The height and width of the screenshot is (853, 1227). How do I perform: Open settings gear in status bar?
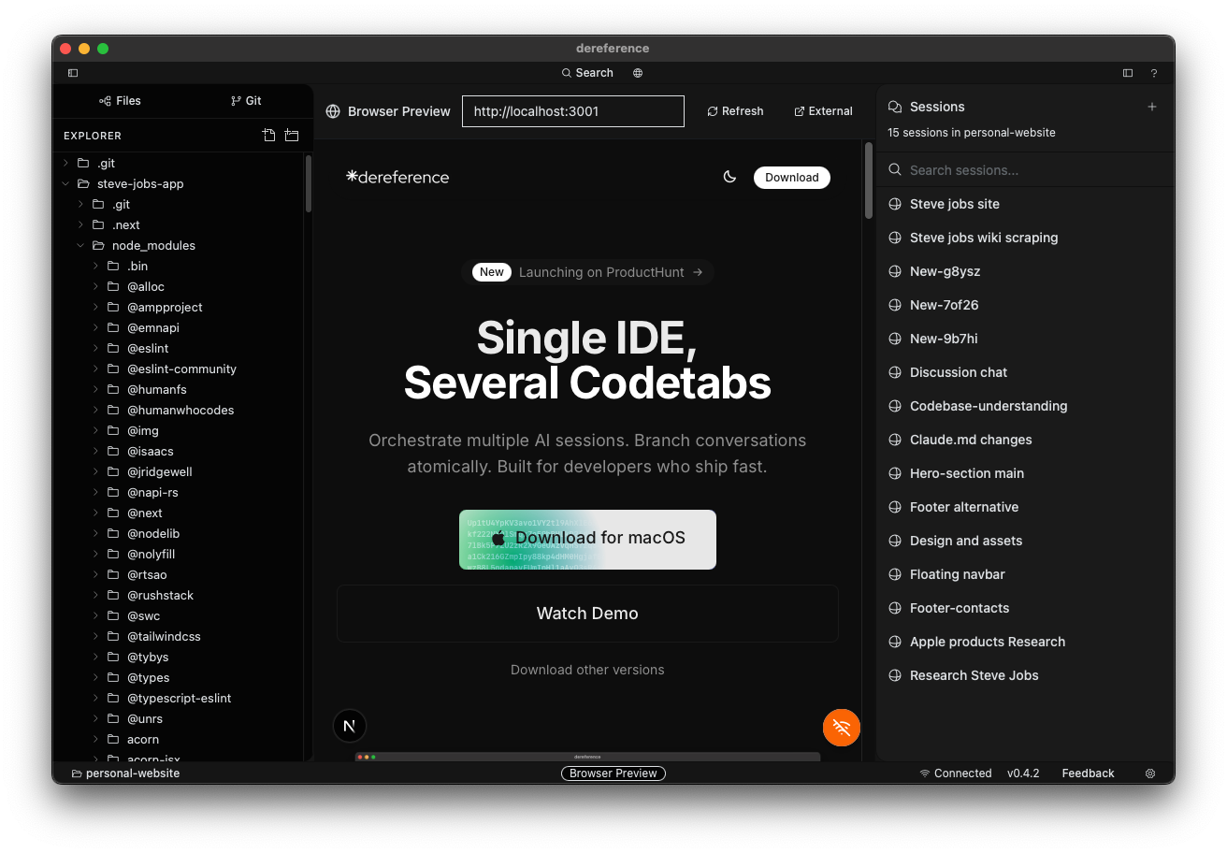point(1150,773)
